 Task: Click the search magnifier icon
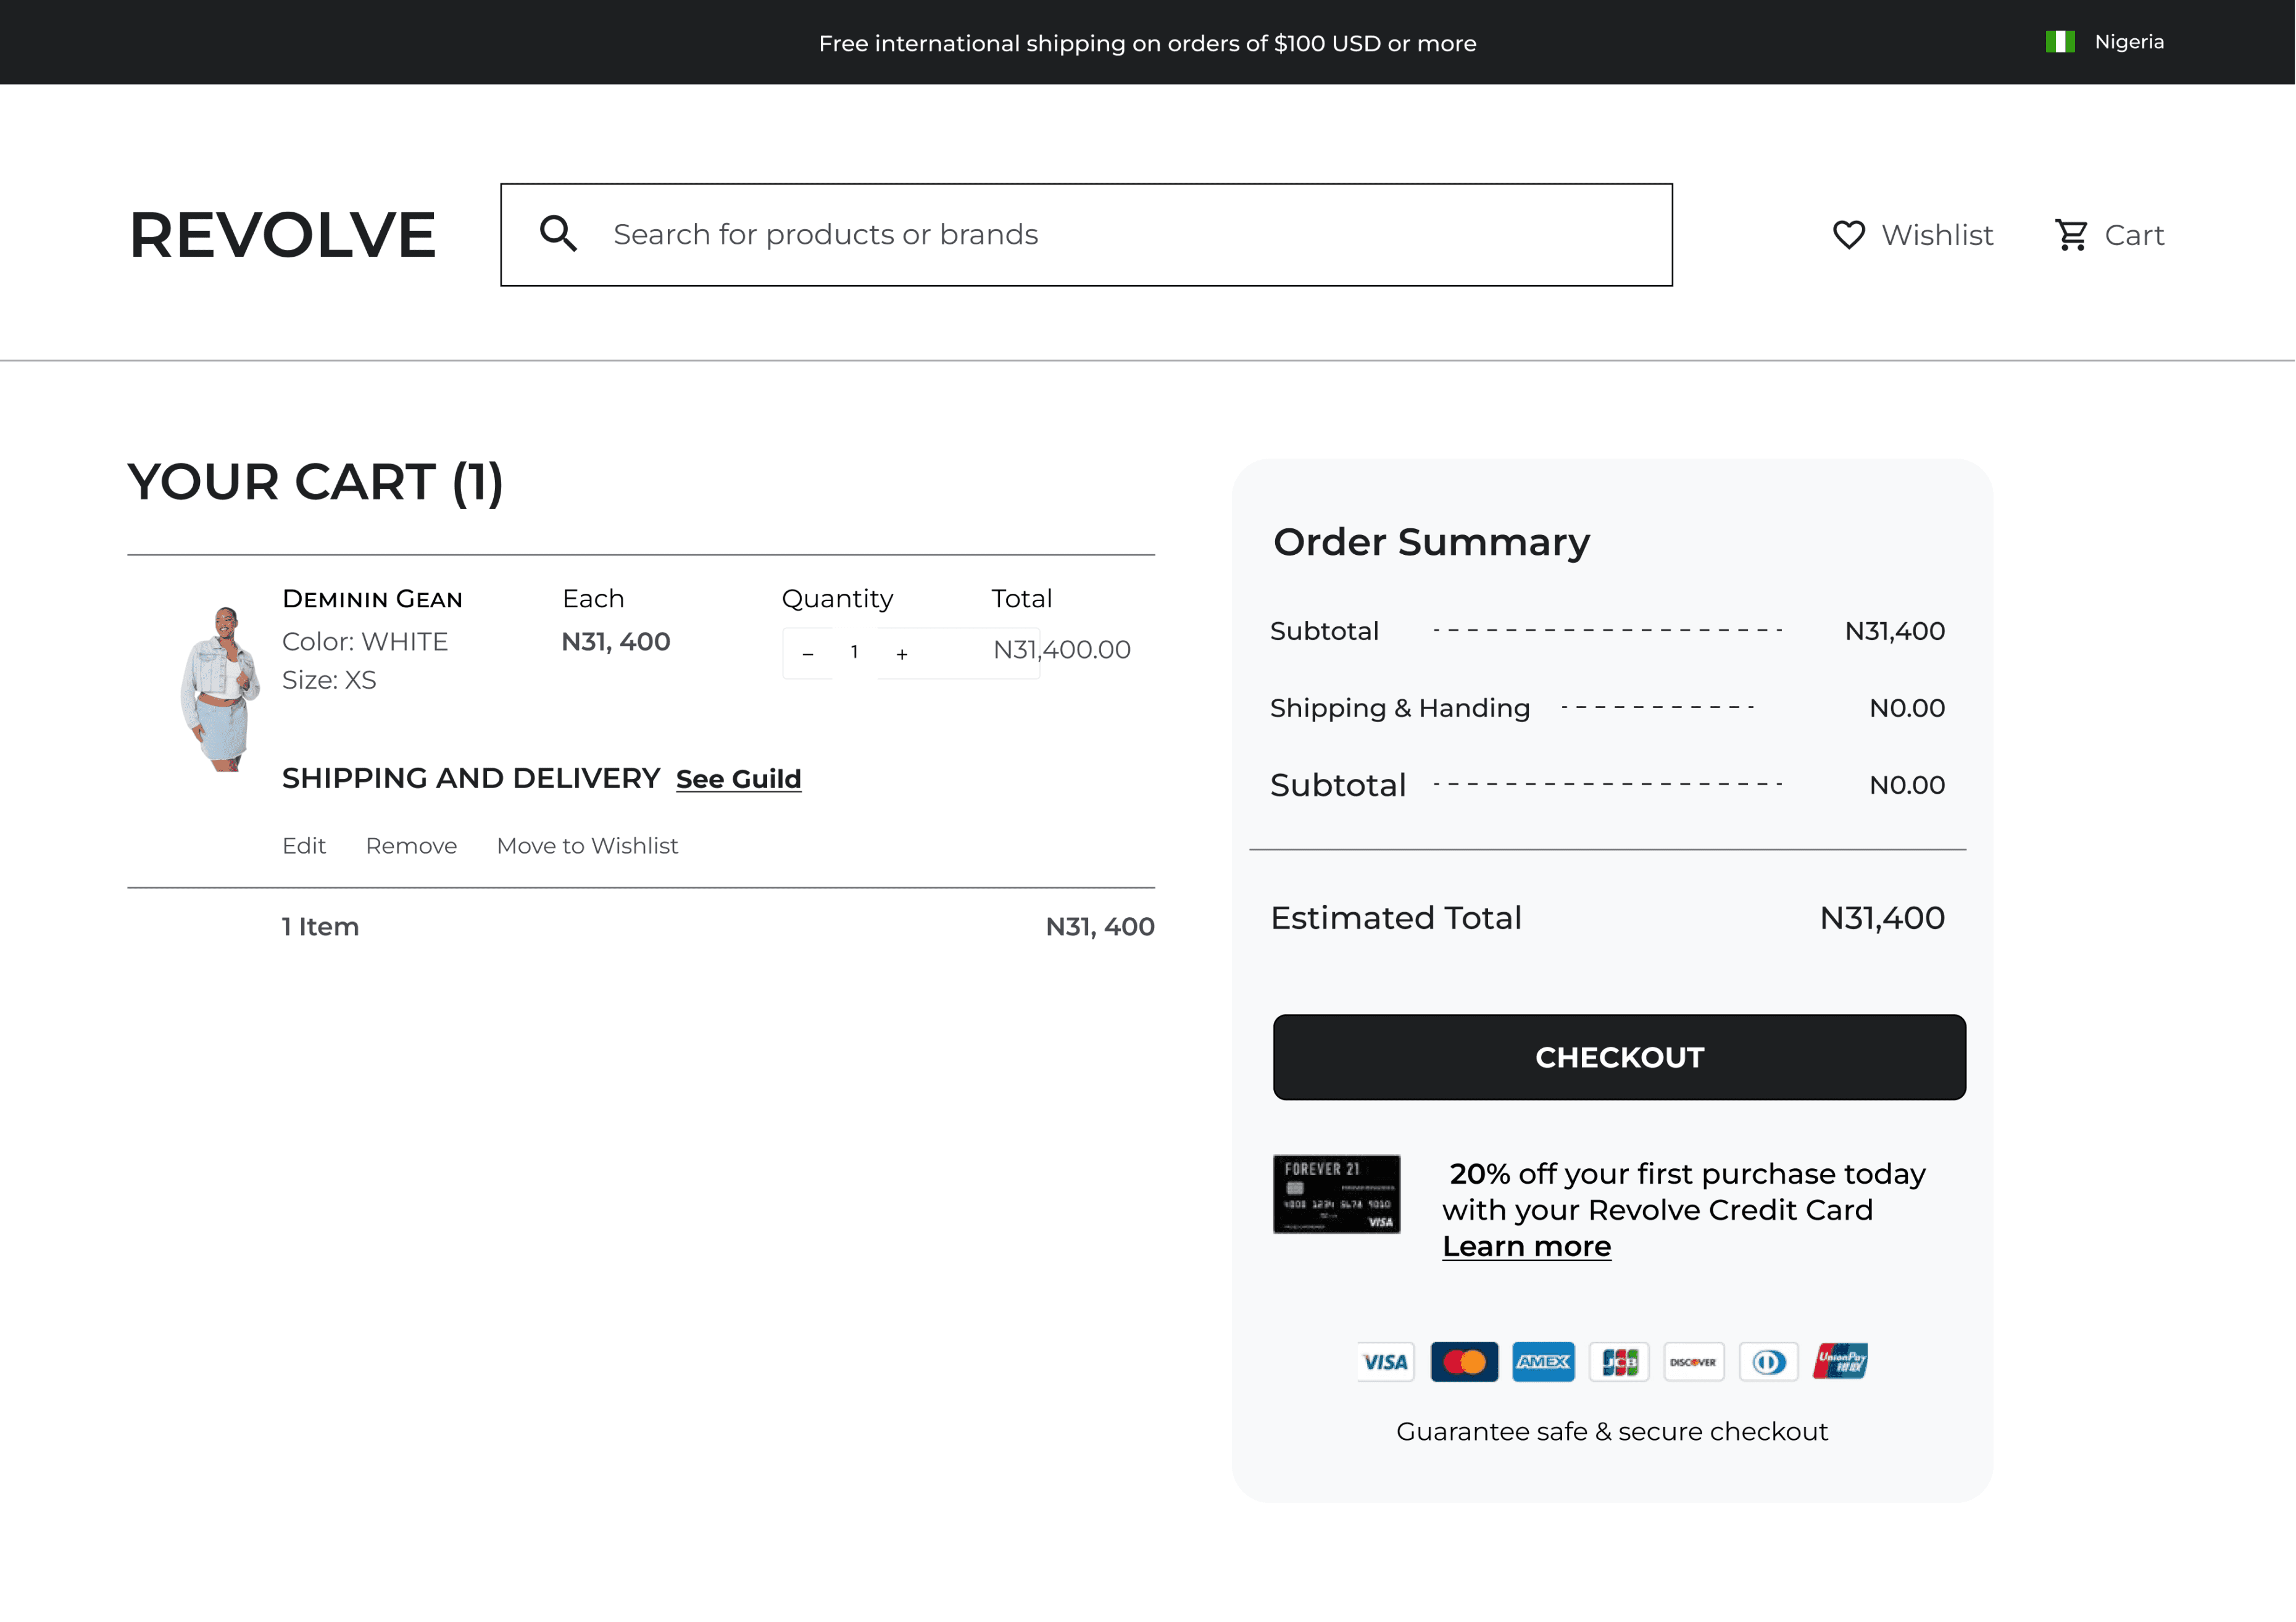click(x=558, y=234)
